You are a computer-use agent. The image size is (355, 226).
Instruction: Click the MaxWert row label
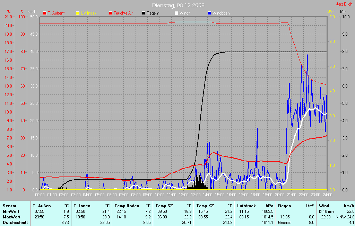point(11,217)
